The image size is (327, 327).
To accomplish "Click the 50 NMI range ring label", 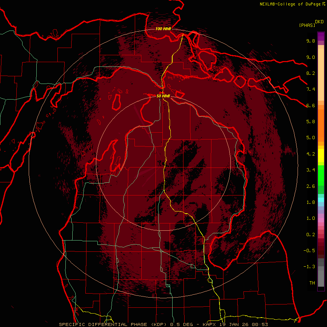I will pos(163,96).
